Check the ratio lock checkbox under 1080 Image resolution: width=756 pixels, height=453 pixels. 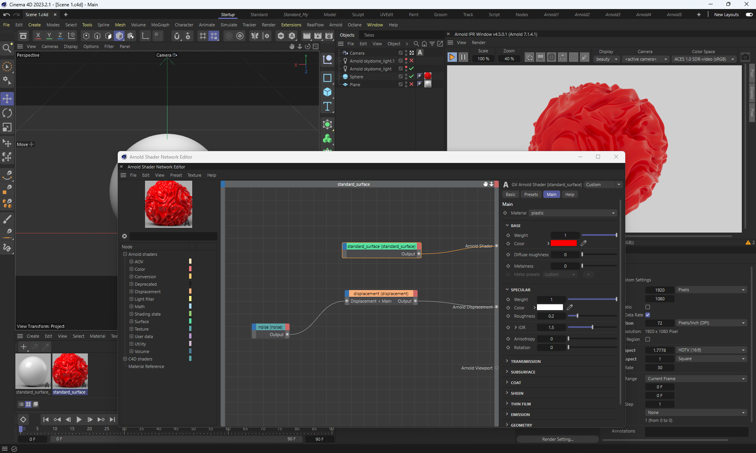pos(648,307)
